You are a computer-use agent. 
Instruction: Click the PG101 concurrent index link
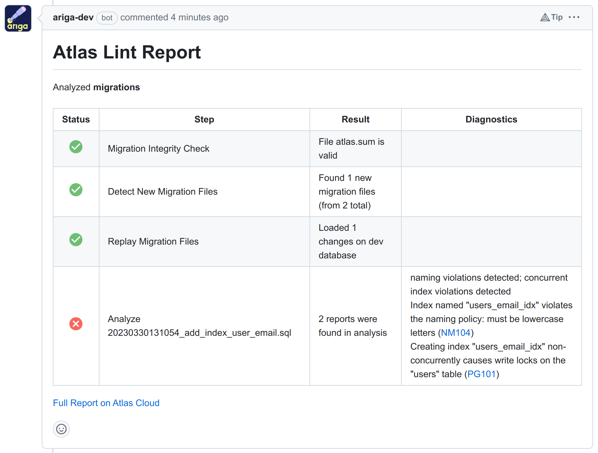[482, 374]
